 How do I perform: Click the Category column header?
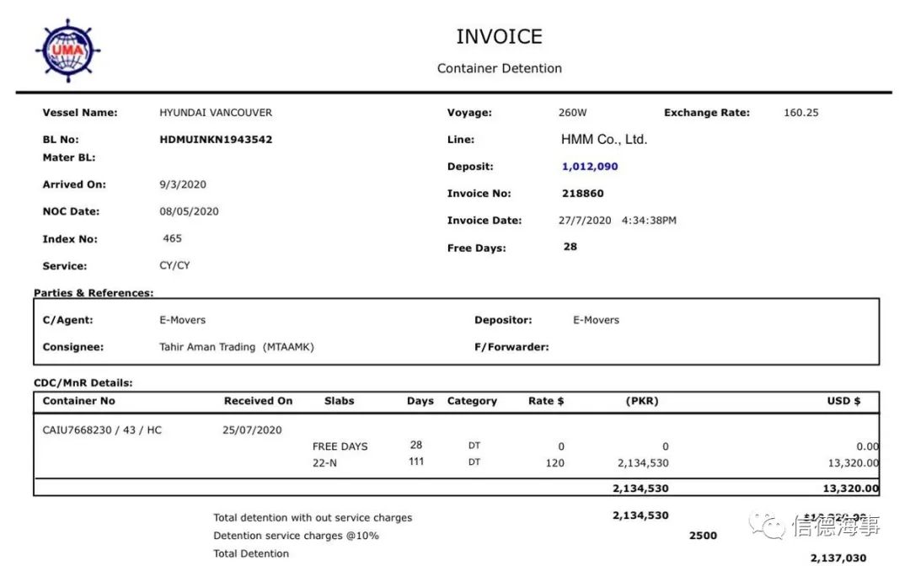[x=472, y=401]
